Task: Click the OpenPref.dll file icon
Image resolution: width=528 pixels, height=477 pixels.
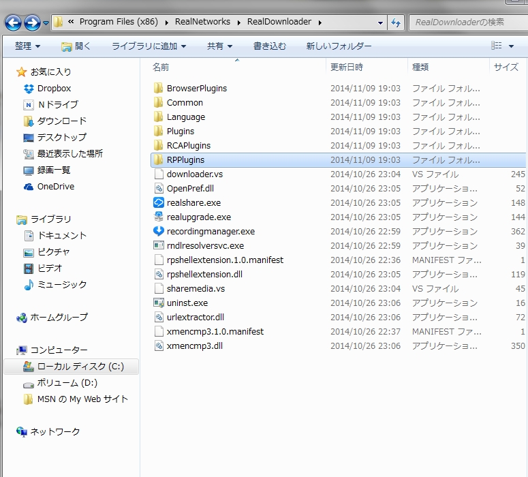Action: [x=159, y=188]
